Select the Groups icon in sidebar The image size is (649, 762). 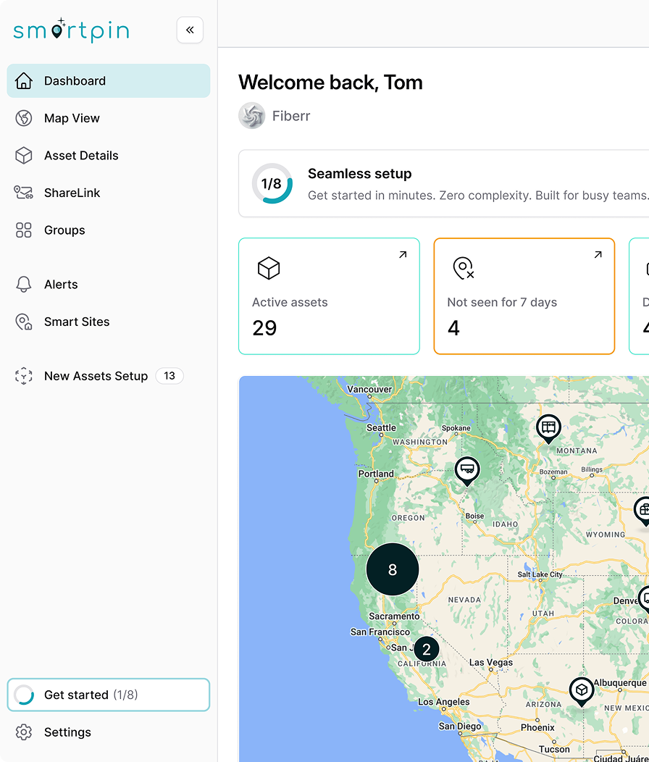(x=24, y=230)
